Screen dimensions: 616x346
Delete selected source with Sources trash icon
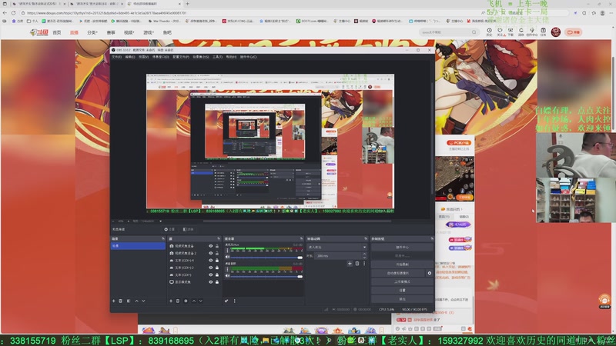(178, 301)
